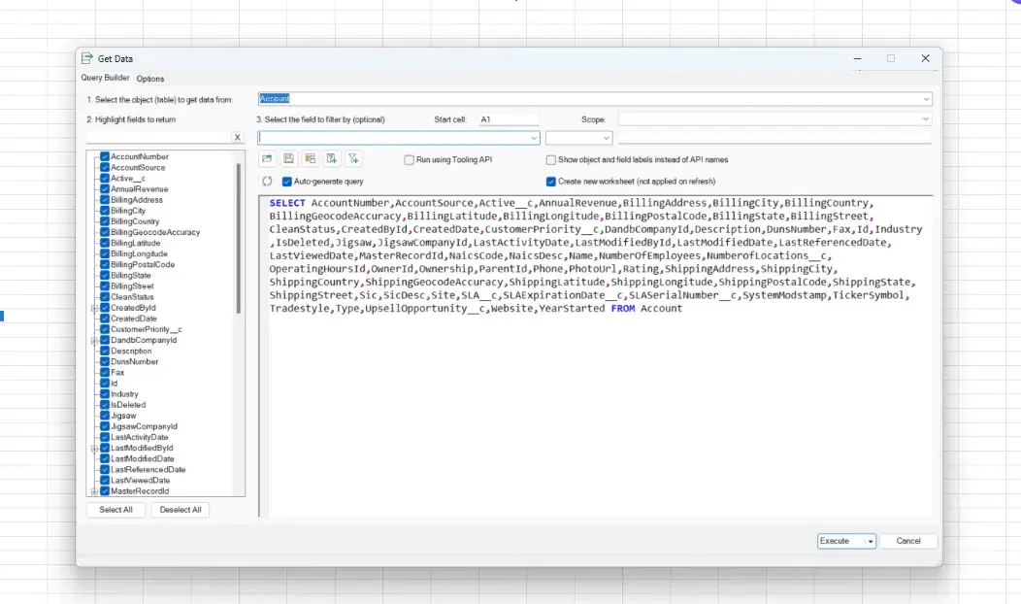Click the table layout toolbar icon
1021x604 pixels.
click(310, 158)
